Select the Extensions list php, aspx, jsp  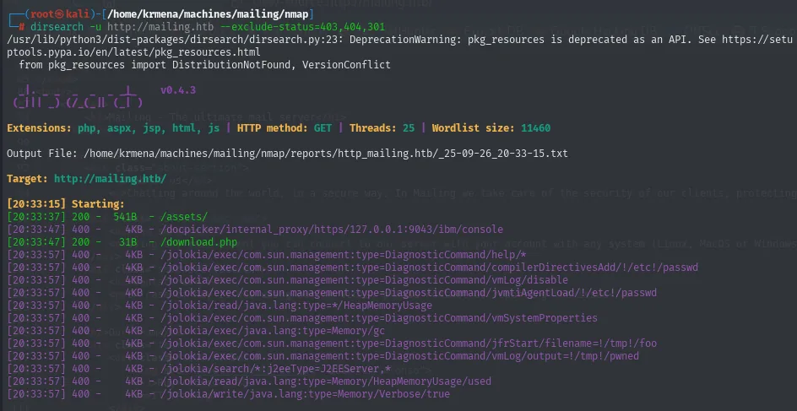149,128
